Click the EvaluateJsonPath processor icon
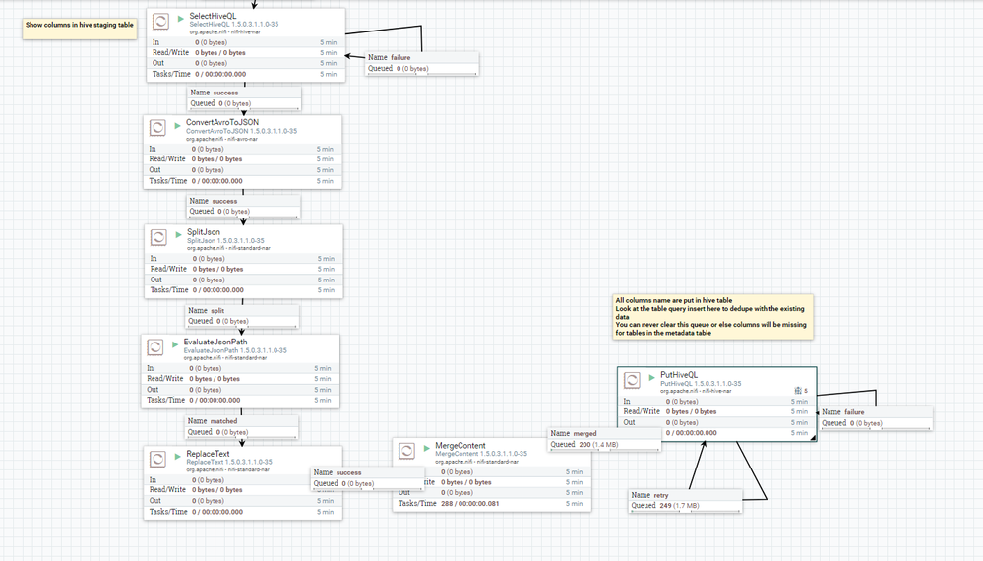This screenshot has height=561, width=983. tap(155, 347)
